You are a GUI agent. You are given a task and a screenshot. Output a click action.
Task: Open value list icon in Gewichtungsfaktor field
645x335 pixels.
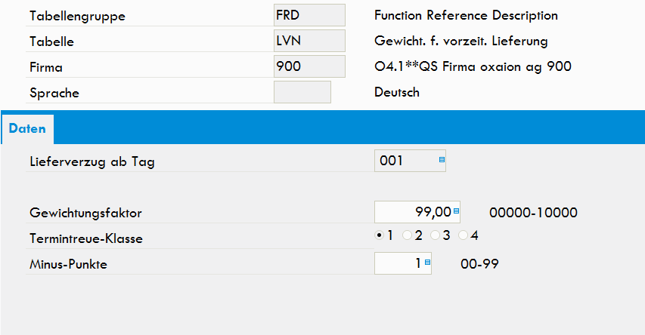(x=456, y=211)
